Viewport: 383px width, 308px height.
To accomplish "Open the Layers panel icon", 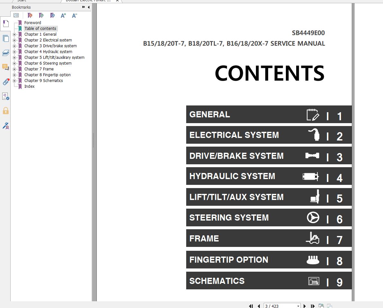I will (5, 53).
